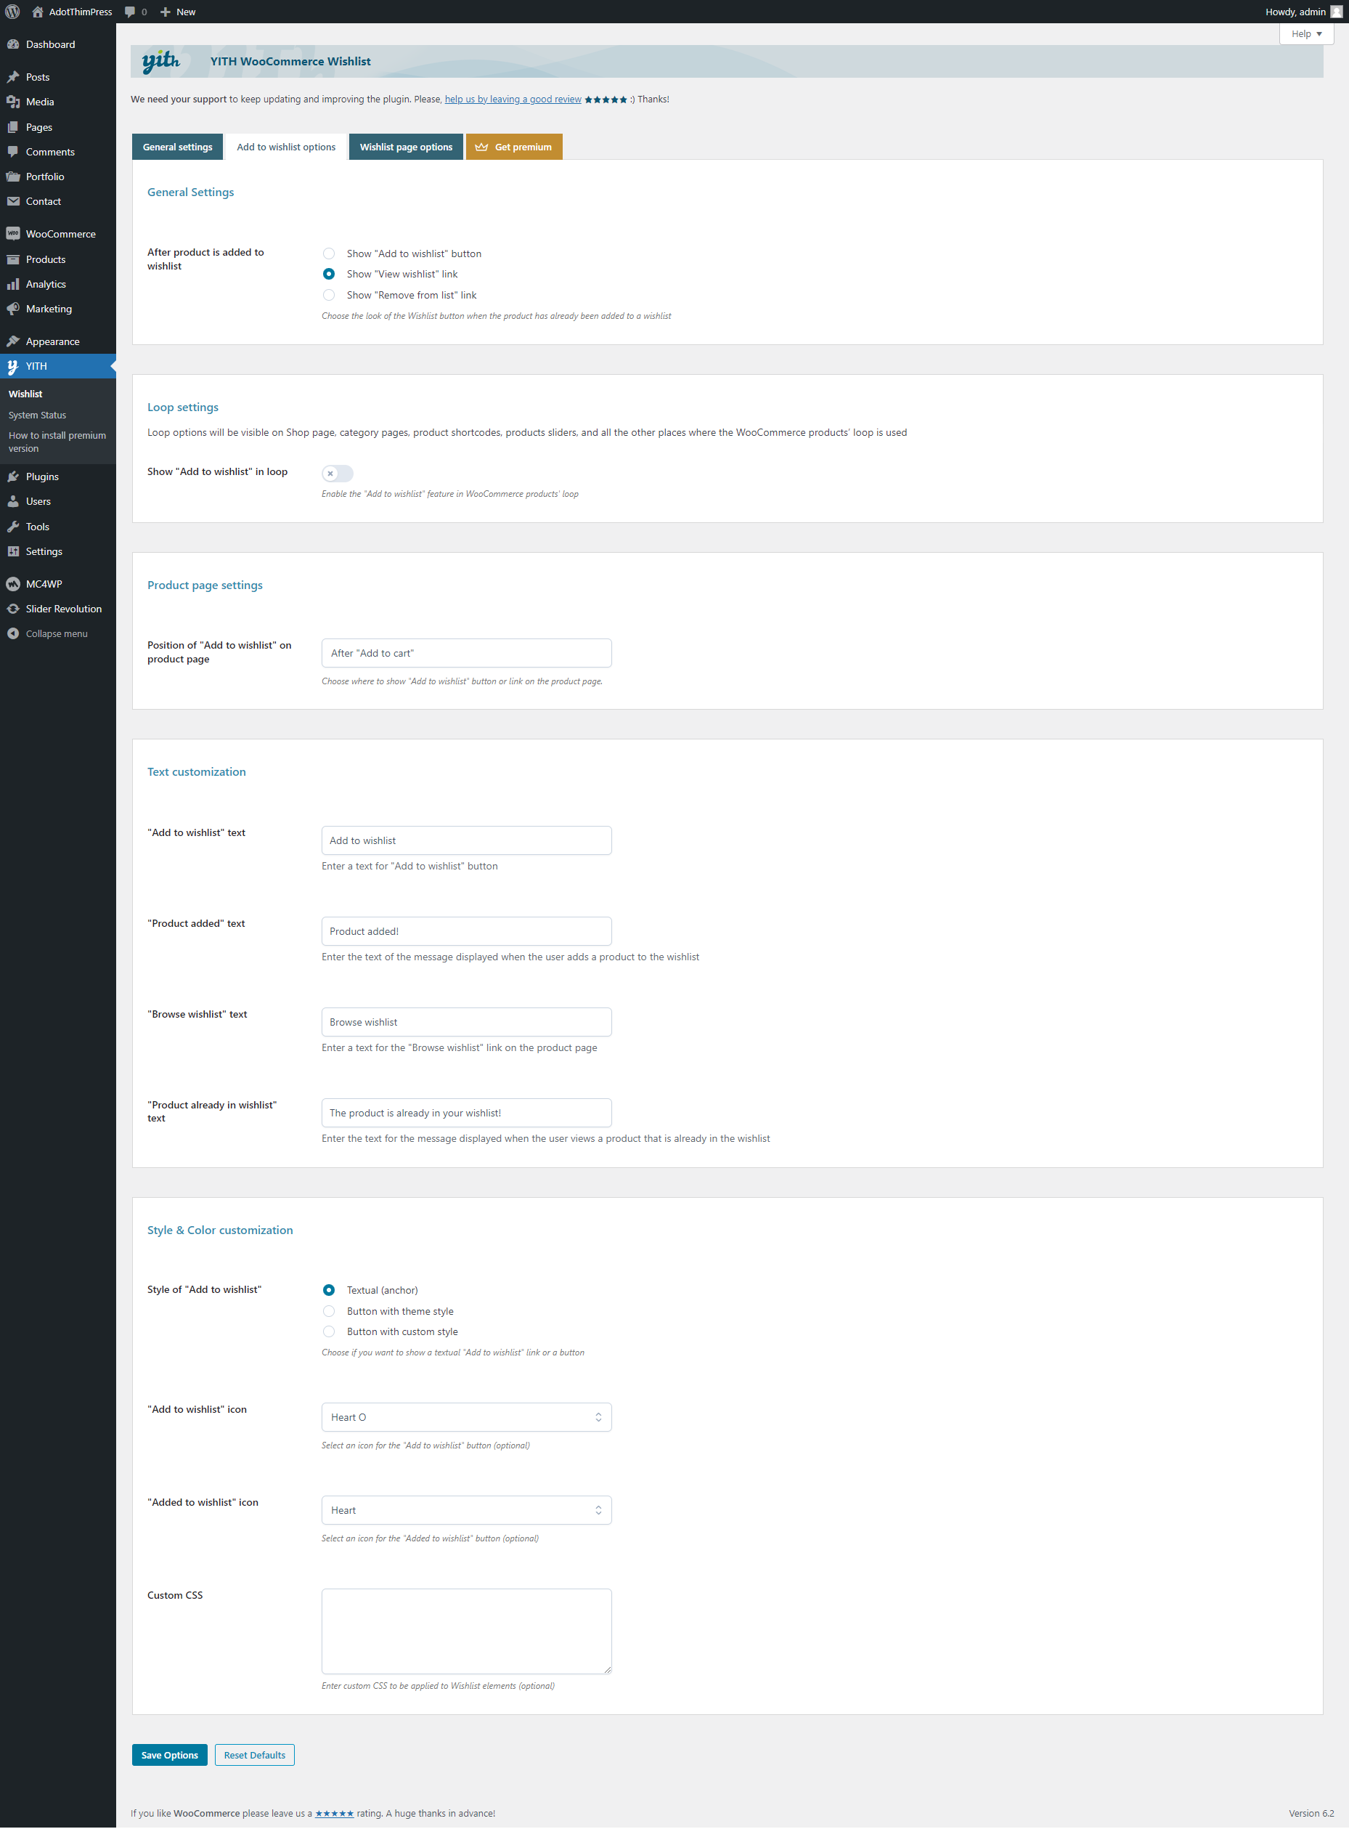Open the Get premium tab
This screenshot has width=1349, height=1829.
(x=513, y=147)
